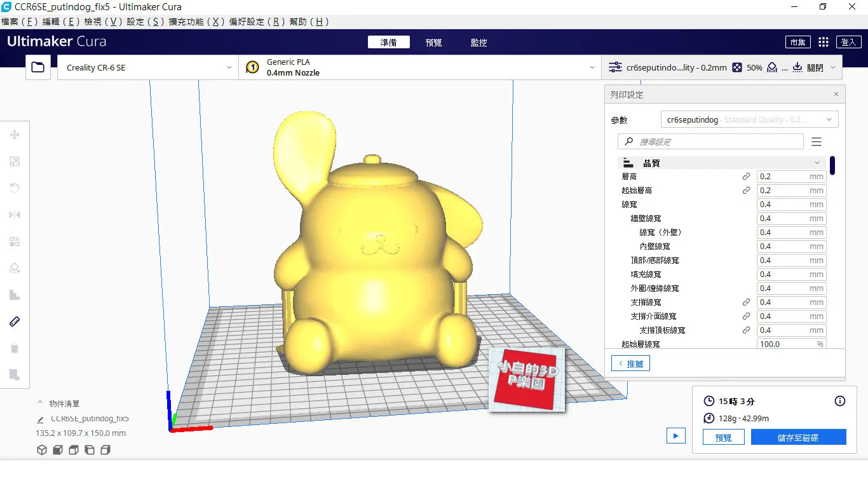Switch to left side view icon

tap(90, 450)
